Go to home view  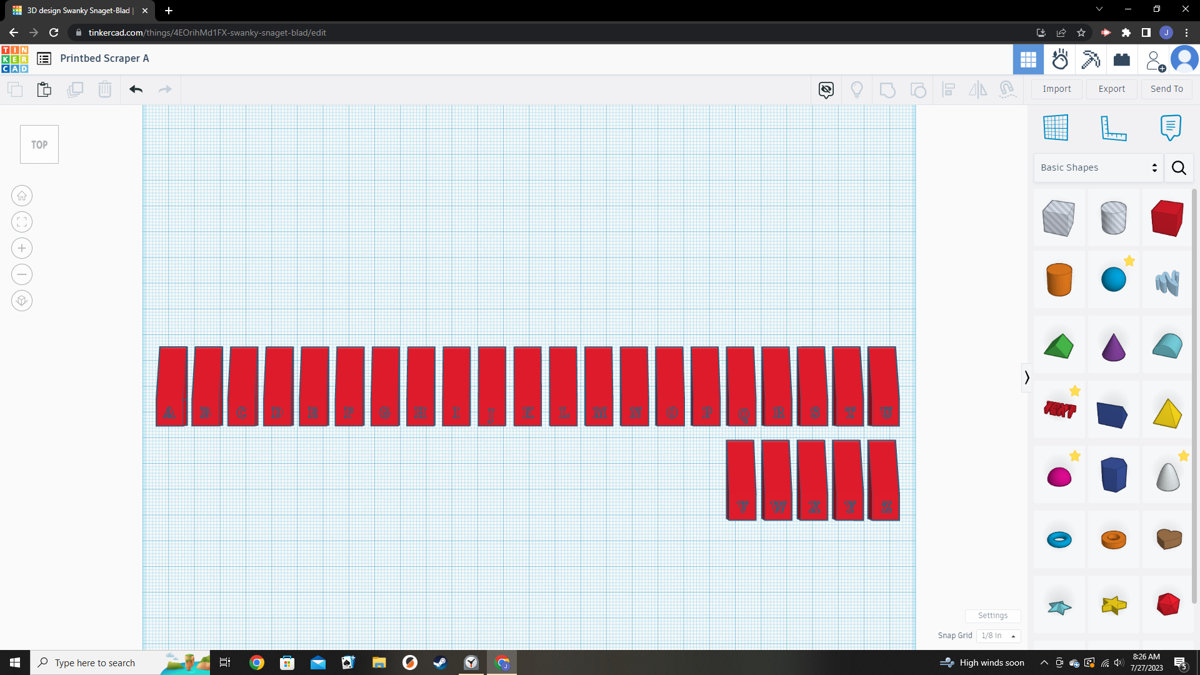[22, 196]
